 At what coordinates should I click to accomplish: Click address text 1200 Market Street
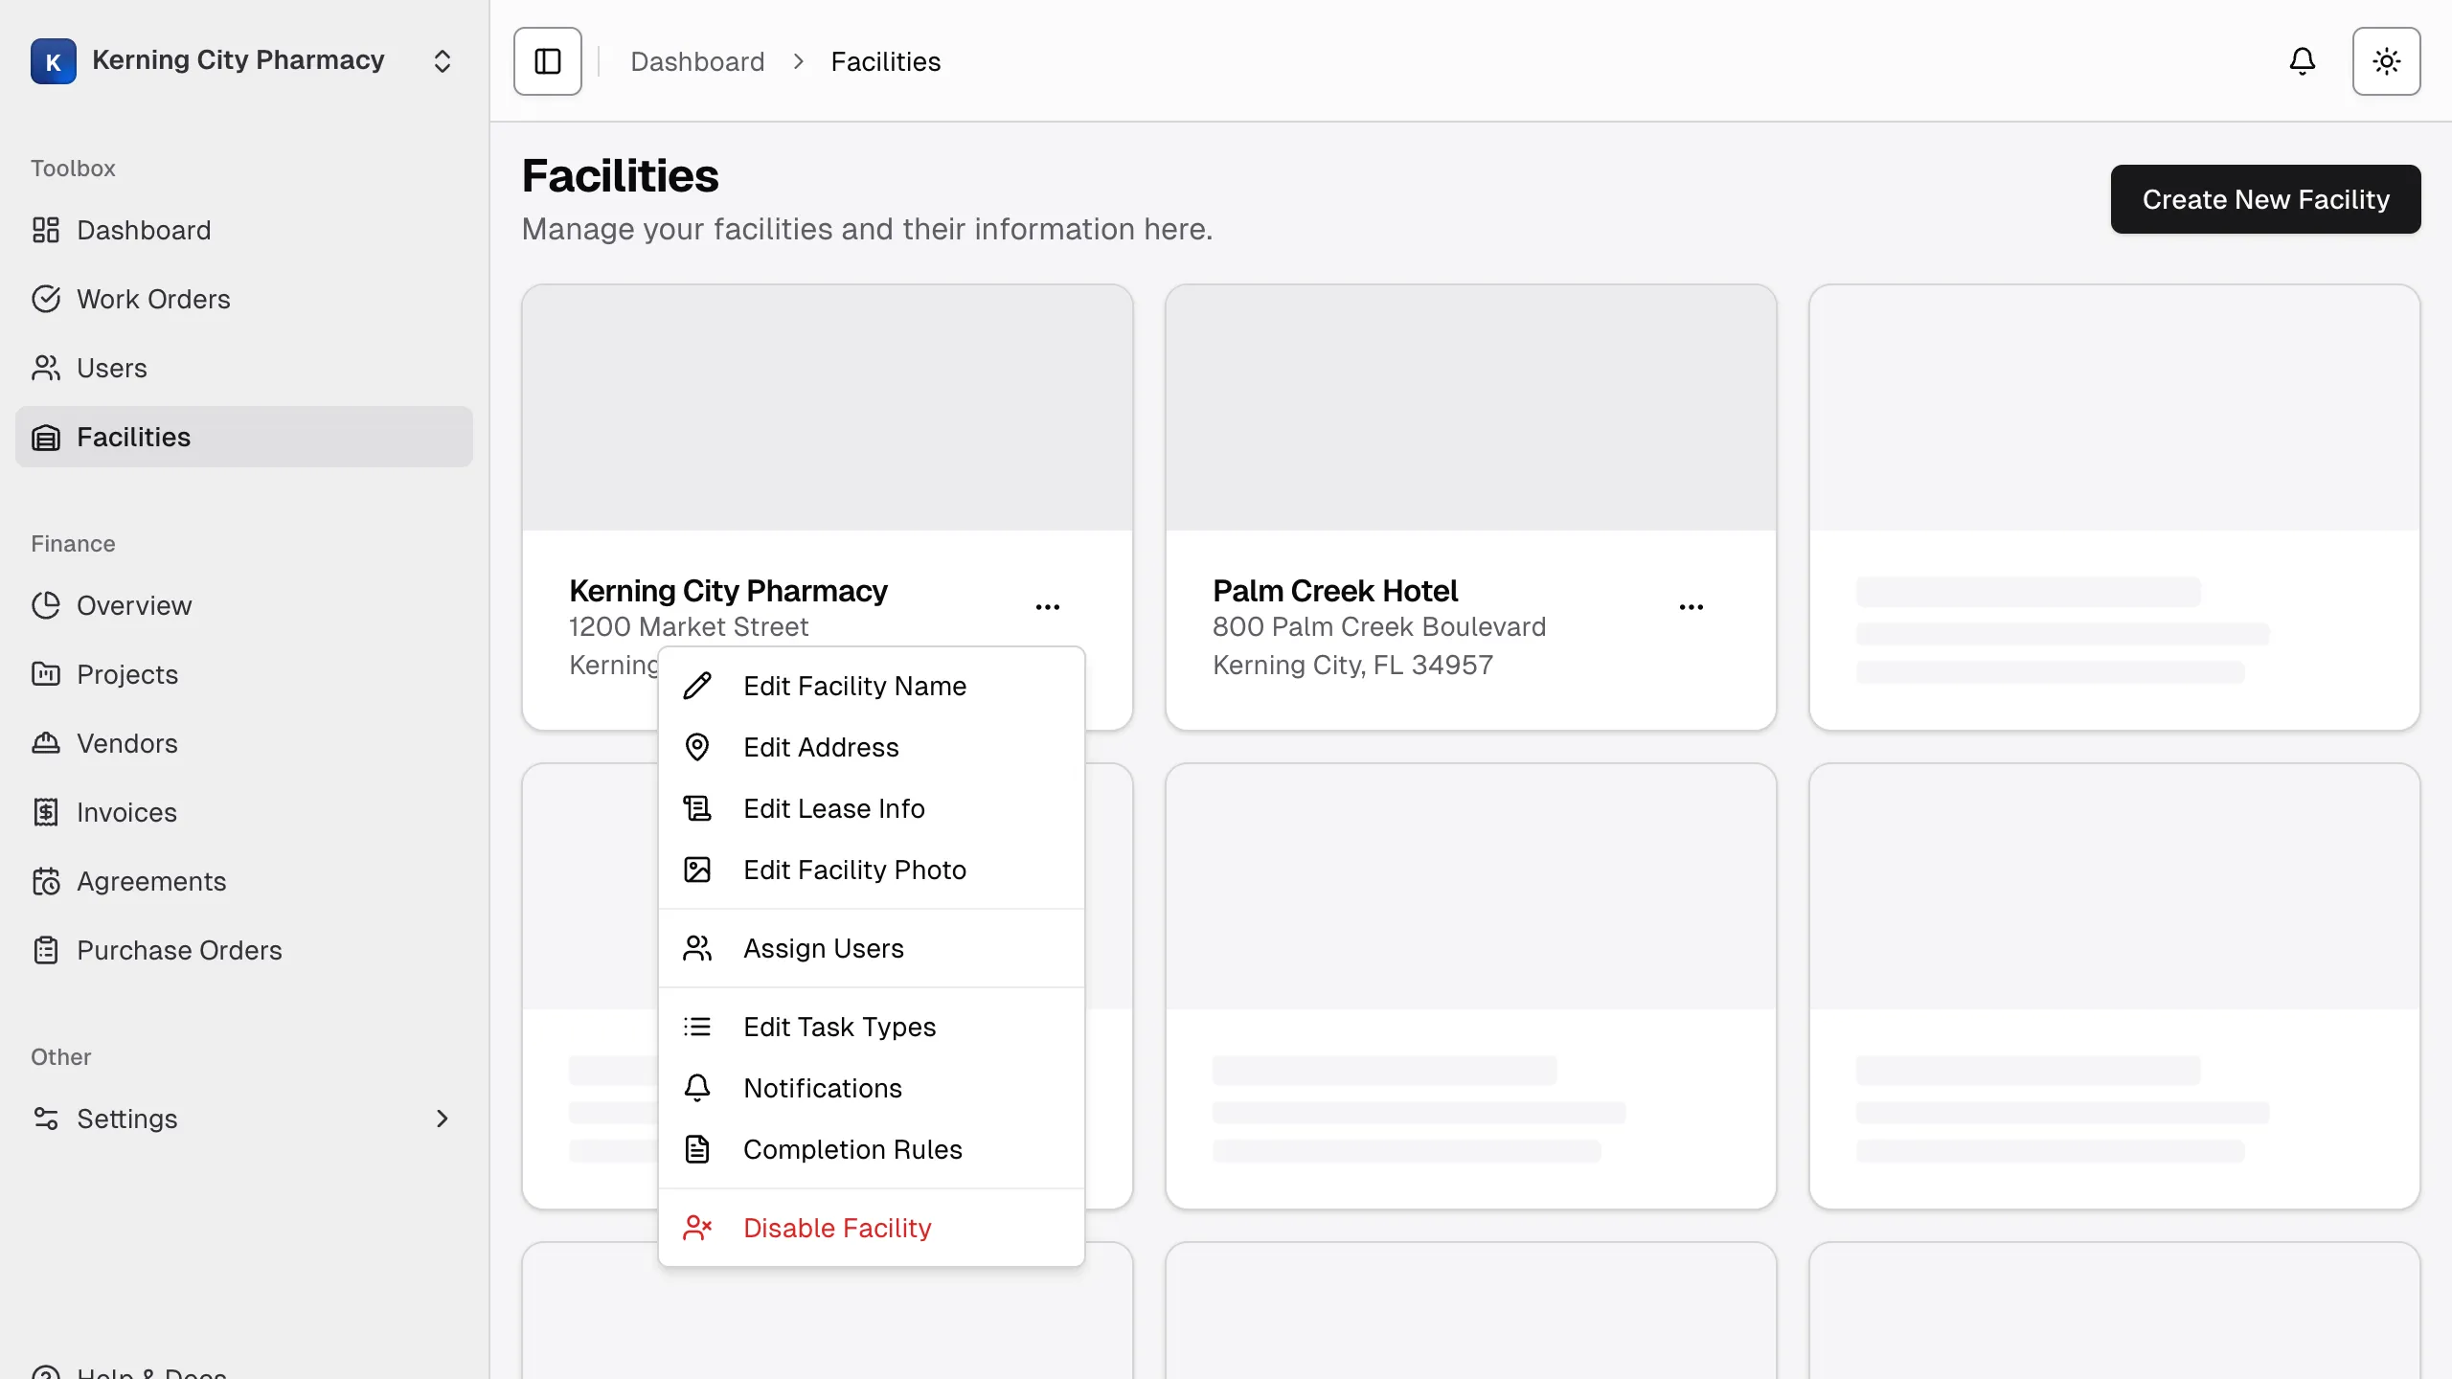[x=689, y=626]
